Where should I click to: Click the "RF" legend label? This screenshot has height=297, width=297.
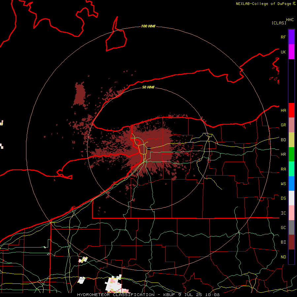coord(283,37)
